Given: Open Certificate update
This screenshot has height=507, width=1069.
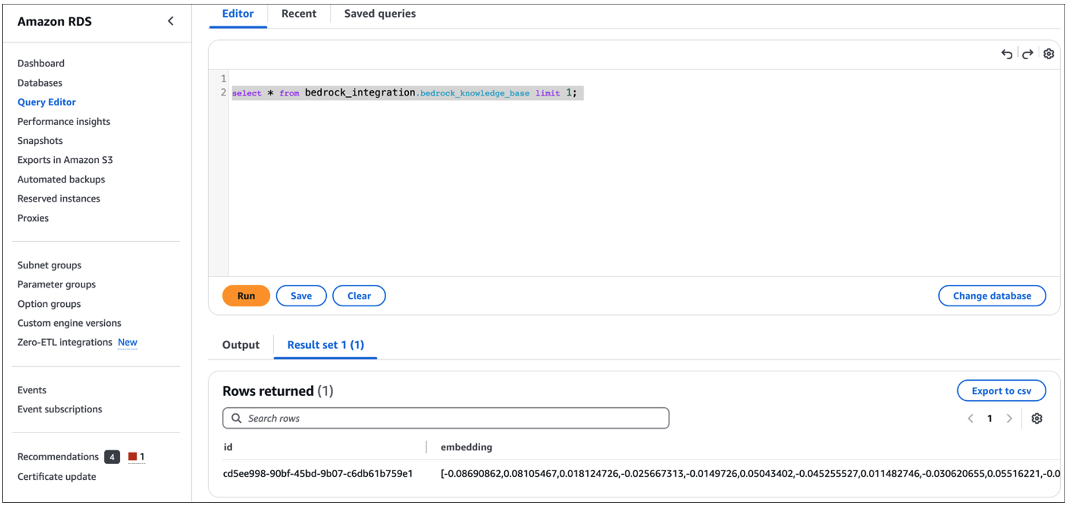Looking at the screenshot, I should click(x=57, y=477).
